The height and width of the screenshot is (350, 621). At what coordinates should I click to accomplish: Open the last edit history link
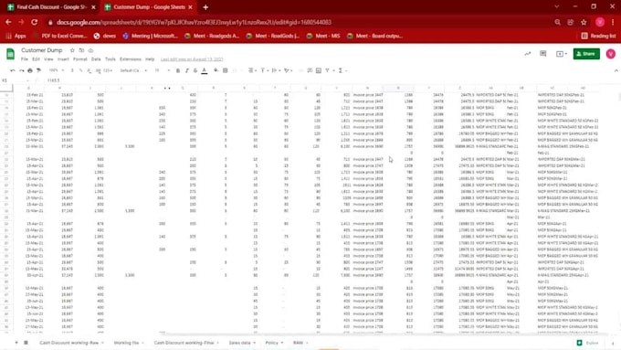pos(192,59)
